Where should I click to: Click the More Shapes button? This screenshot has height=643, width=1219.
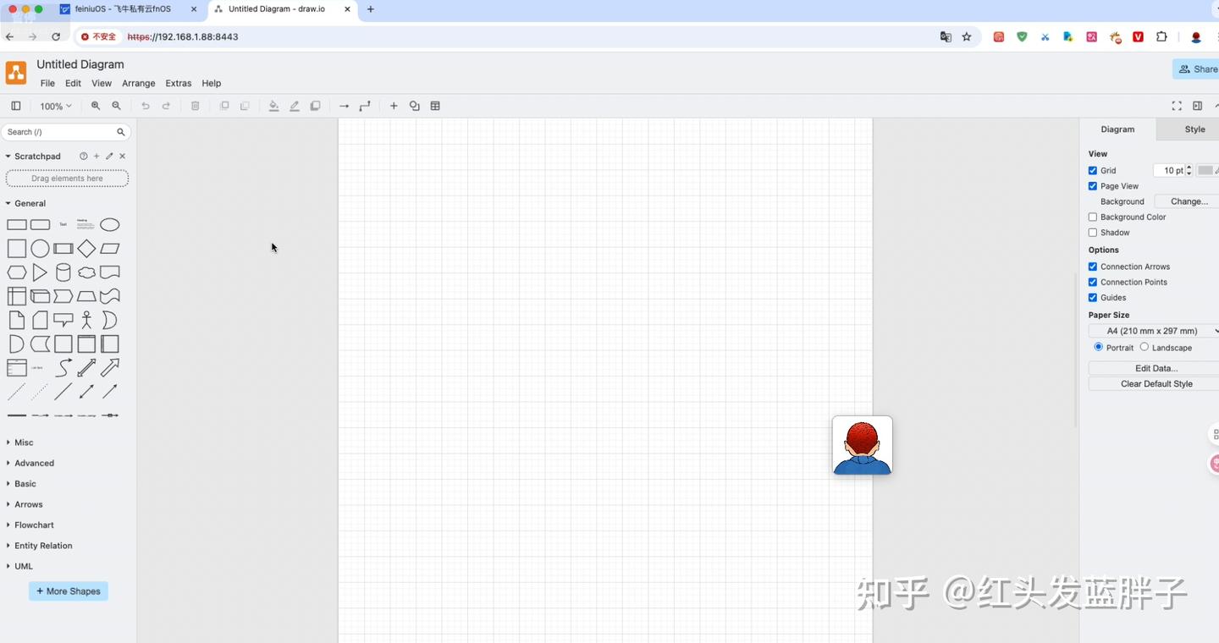[69, 591]
